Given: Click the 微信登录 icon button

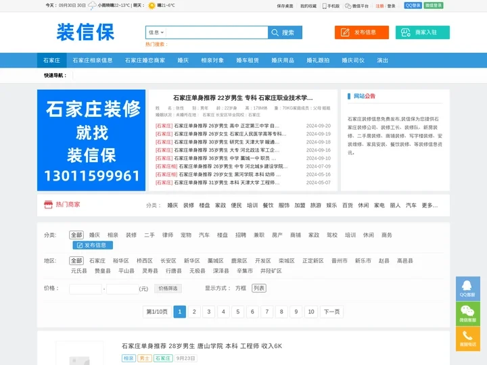Looking at the screenshot, I should tap(434, 5).
